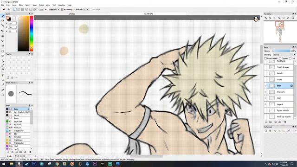Switch to the Brush Control tab
The width and height of the screenshot is (297, 167).
coord(20,156)
